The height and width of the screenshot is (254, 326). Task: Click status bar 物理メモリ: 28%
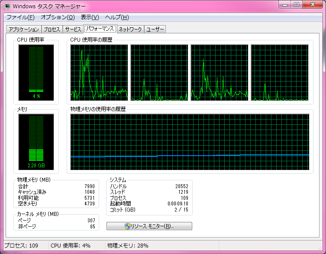tap(128, 246)
